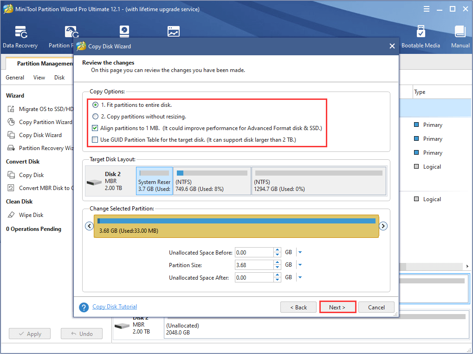
Task: Open the Bootable Media tool
Action: click(x=421, y=37)
